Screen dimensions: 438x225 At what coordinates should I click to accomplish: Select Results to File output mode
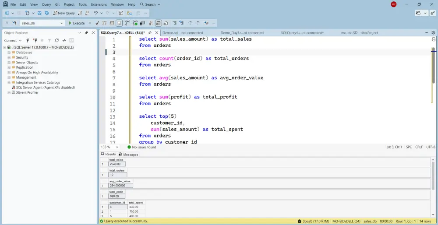[x=166, y=23]
